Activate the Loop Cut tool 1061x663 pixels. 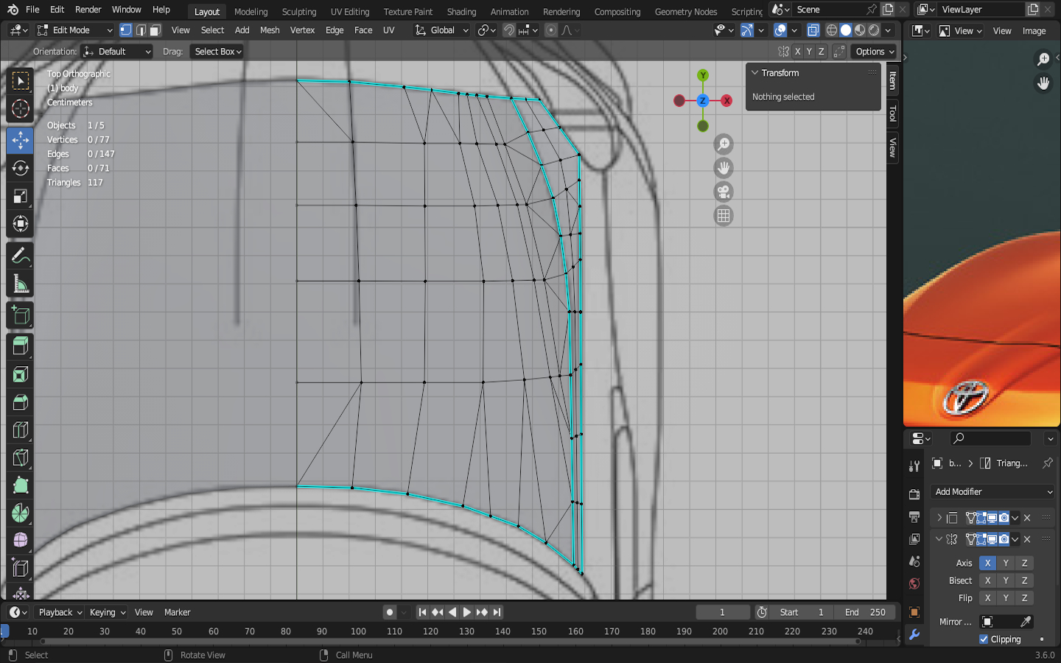click(x=21, y=430)
